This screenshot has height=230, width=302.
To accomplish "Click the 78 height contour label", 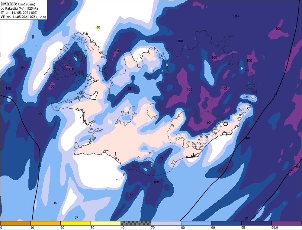I will coord(39,167).
